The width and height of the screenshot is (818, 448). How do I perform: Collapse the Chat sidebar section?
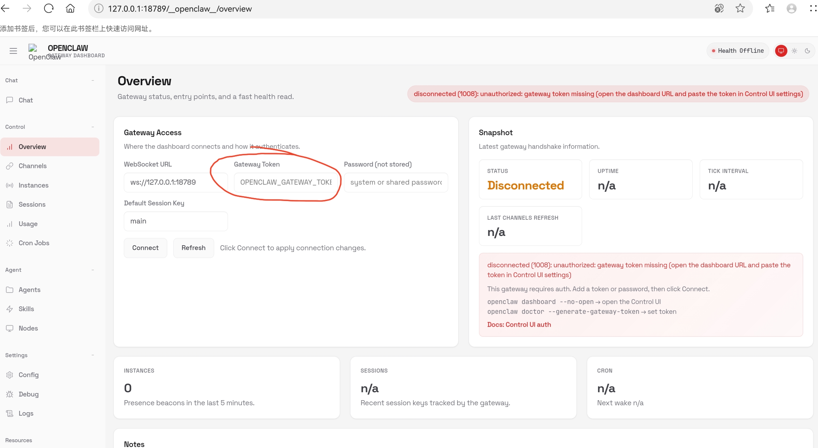coord(92,80)
